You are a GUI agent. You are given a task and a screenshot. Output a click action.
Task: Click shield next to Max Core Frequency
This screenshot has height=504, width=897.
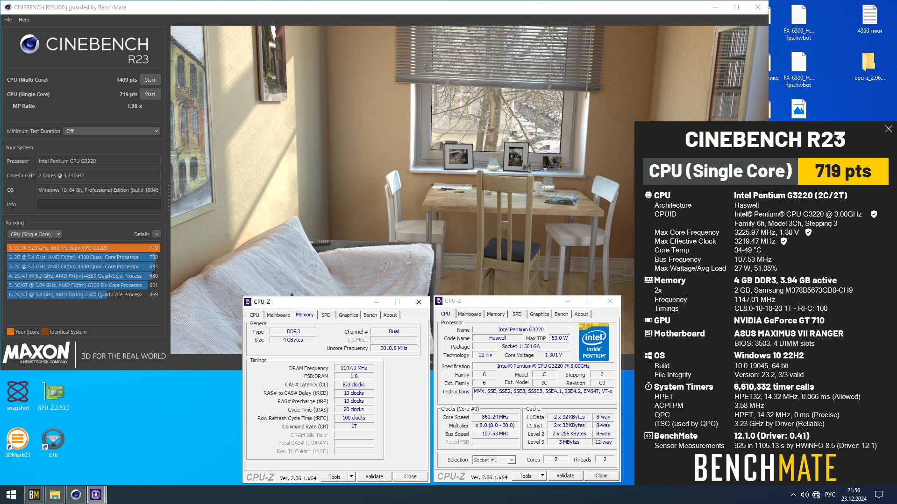tap(808, 232)
